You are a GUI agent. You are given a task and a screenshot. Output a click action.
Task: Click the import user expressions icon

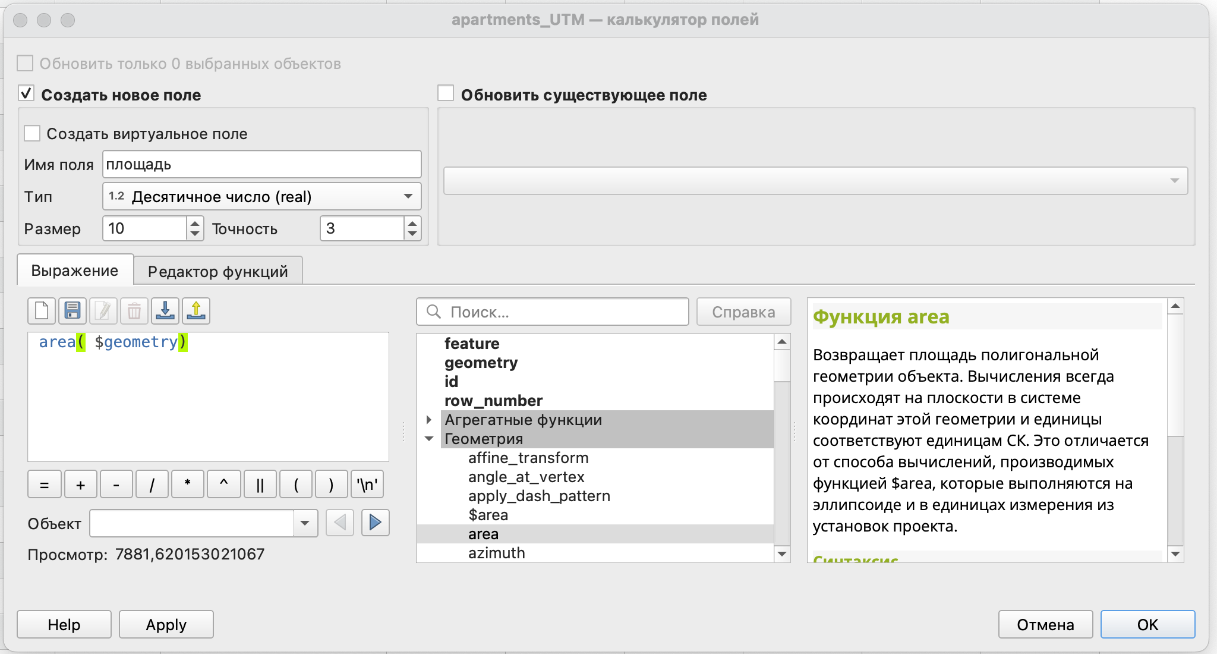165,310
